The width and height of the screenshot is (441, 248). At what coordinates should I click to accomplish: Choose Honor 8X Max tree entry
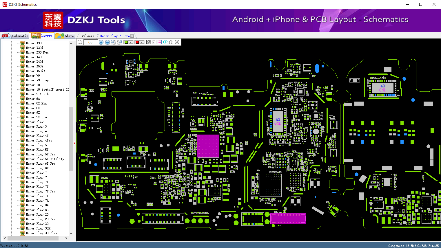point(36,103)
